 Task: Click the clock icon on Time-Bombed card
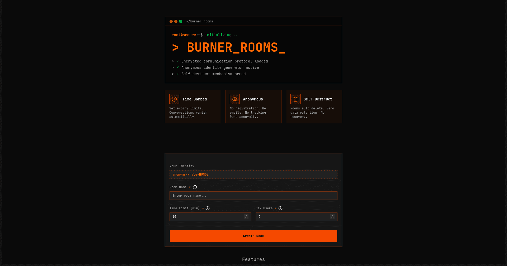174,99
